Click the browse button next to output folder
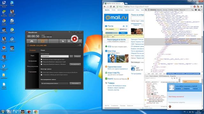Viewport: 204px width, 114px height. click(x=71, y=56)
